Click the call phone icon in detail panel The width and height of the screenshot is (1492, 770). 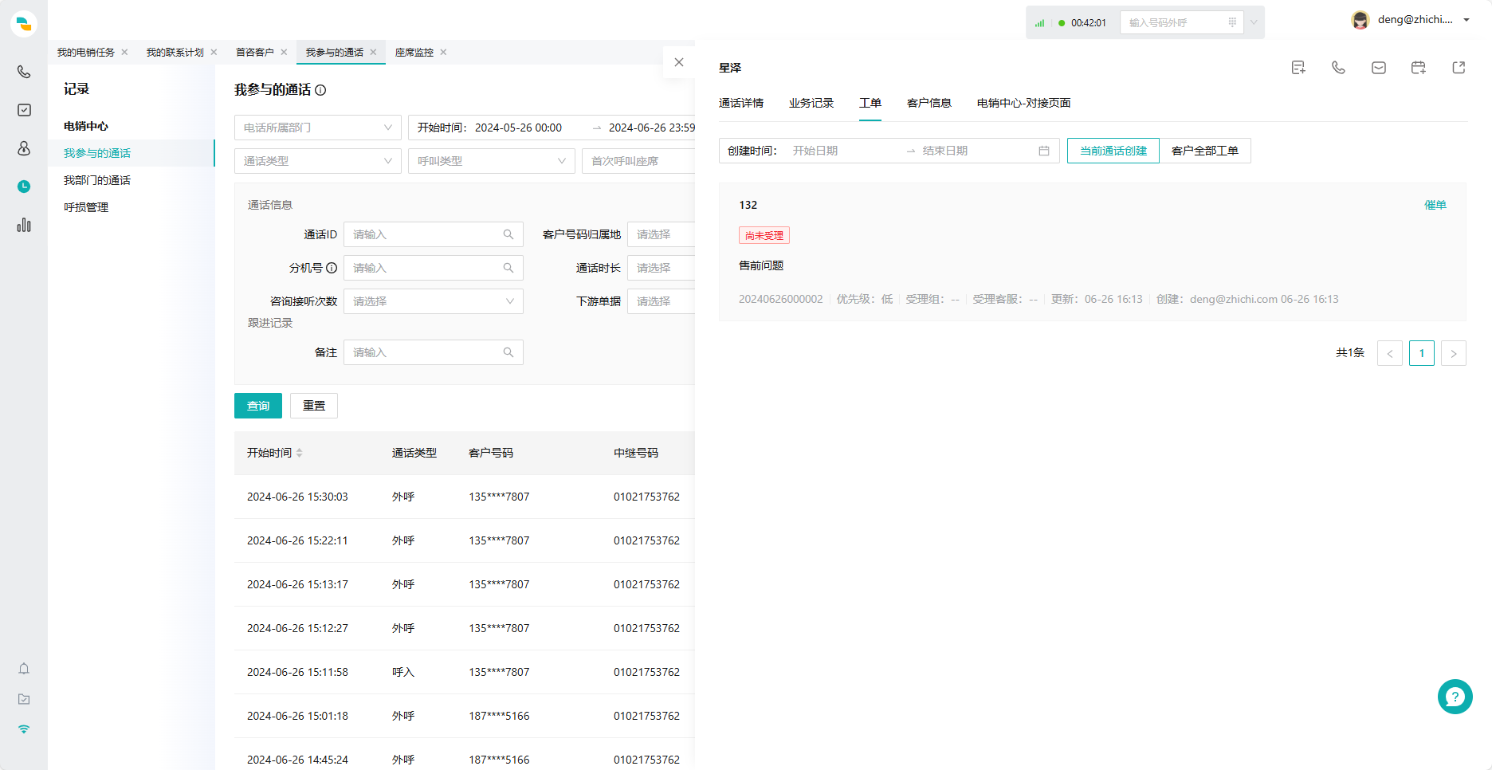(1338, 68)
